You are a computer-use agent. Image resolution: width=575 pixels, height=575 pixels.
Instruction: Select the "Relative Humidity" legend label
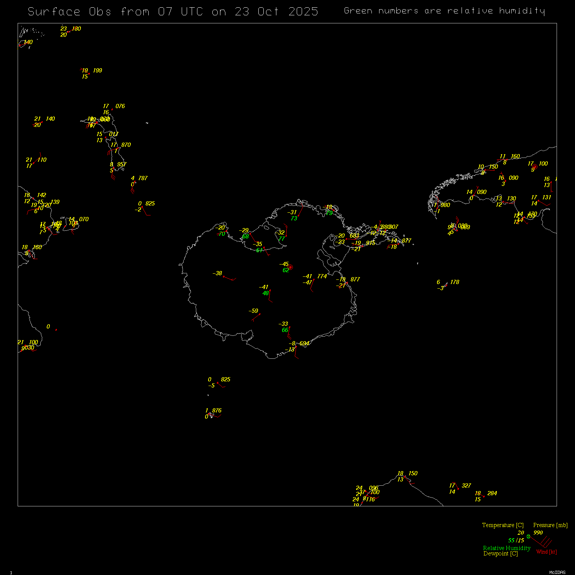pyautogui.click(x=506, y=548)
